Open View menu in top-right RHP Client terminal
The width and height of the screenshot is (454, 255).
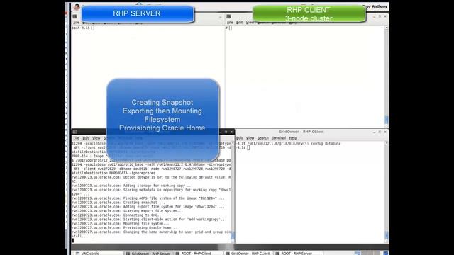click(250, 22)
